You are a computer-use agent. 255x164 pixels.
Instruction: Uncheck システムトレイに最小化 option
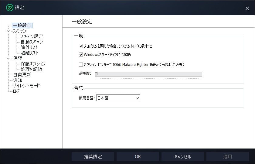pos(81,46)
